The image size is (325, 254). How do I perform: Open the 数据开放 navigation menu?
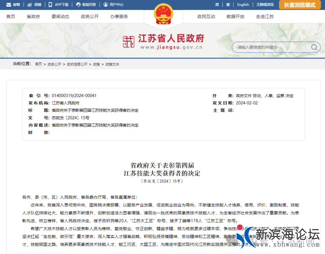(x=235, y=17)
